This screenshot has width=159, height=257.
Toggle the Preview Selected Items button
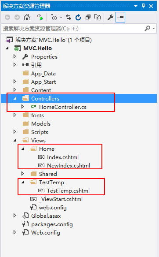(x=120, y=17)
